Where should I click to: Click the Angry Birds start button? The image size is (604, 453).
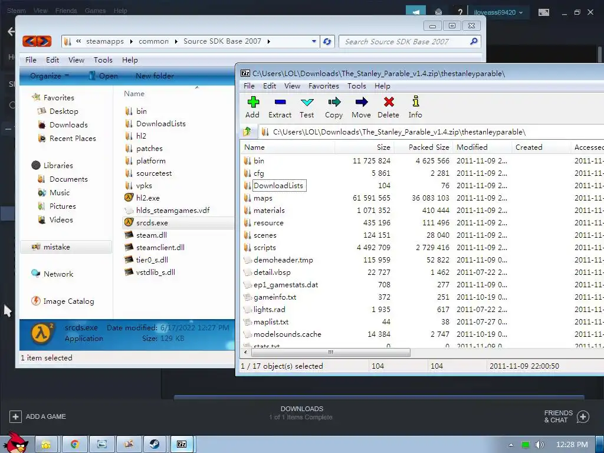[15, 443]
